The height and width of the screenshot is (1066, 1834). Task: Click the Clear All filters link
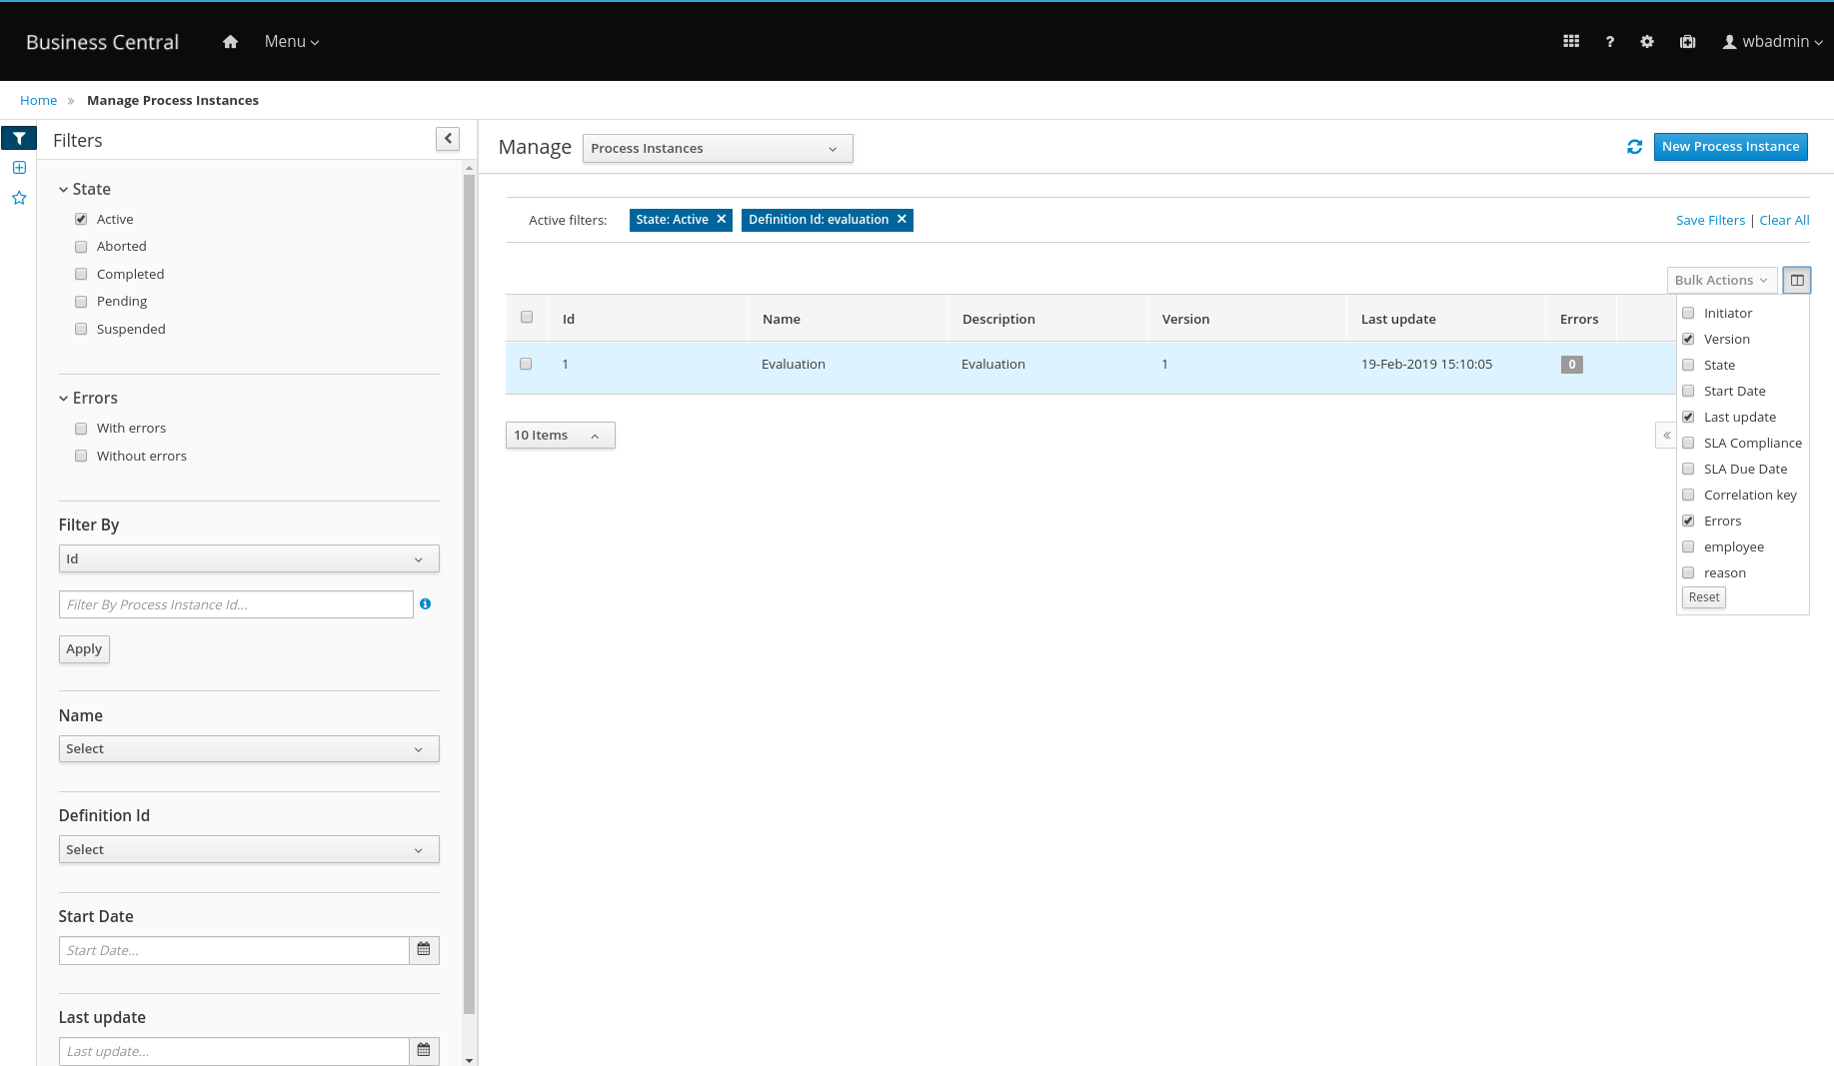click(x=1784, y=221)
